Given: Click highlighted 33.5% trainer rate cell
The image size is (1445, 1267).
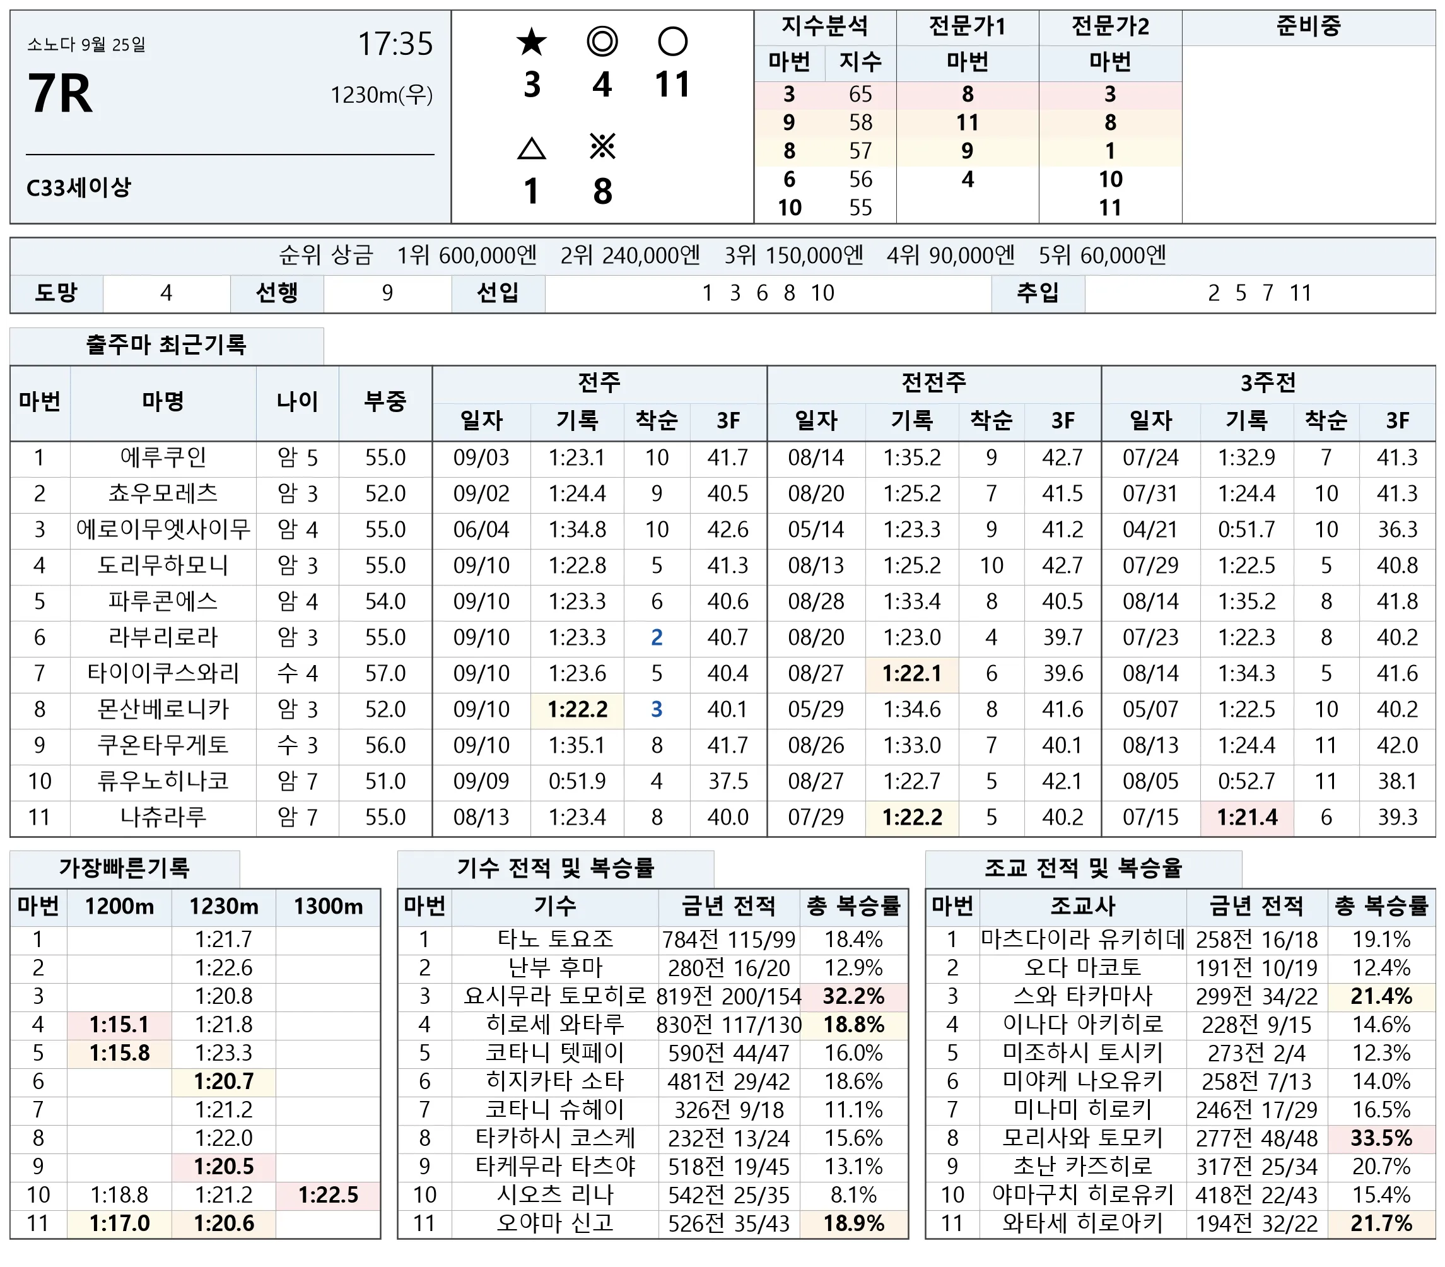Looking at the screenshot, I should click(1381, 1138).
